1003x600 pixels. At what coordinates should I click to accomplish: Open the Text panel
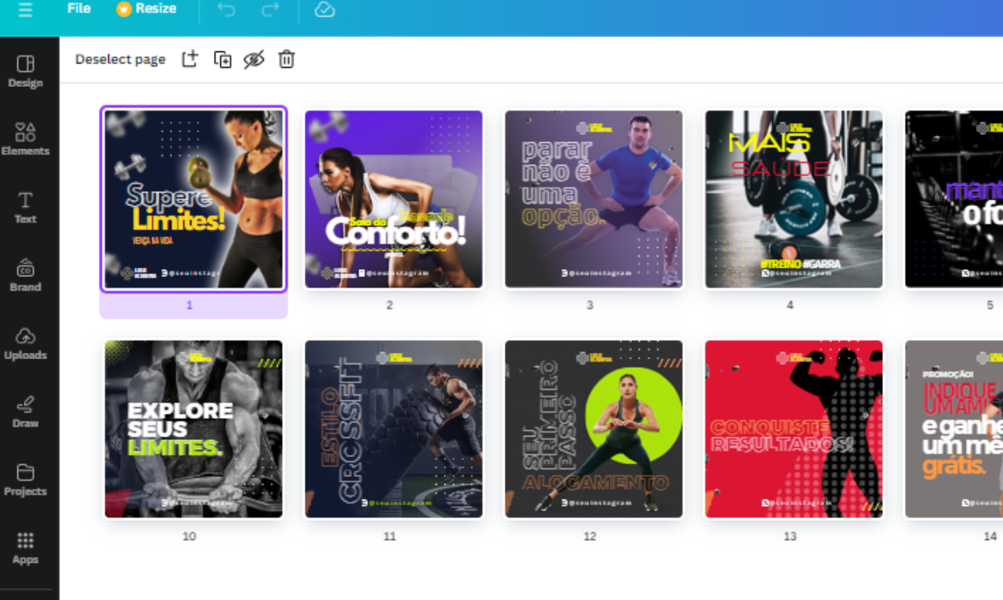[25, 207]
